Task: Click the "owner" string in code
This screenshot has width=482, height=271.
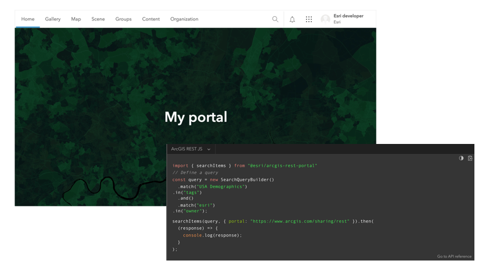Action: (x=194, y=211)
